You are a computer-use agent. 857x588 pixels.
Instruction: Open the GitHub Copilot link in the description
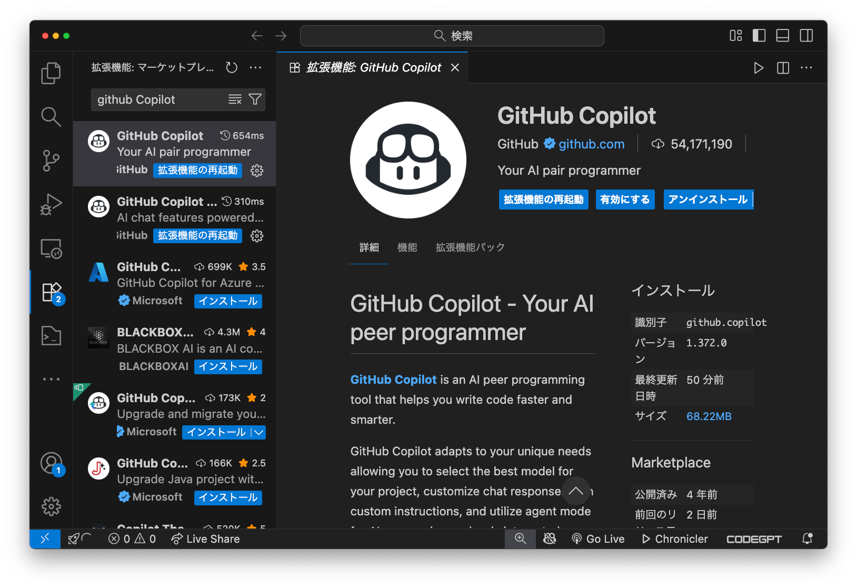393,380
